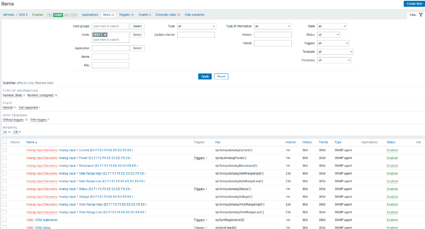
Task: Open the Triggers 16 tab
Action: pos(126,15)
